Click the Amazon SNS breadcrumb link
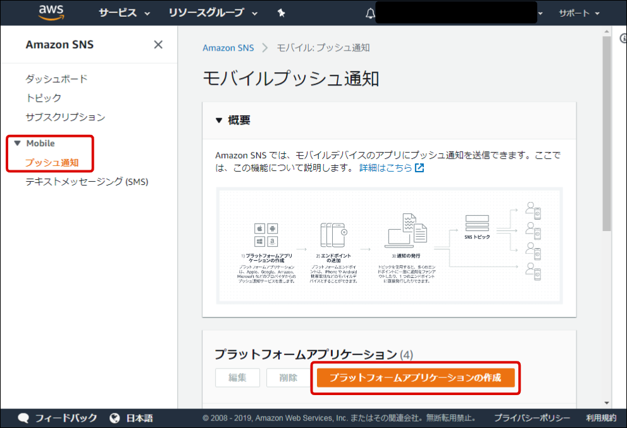 [228, 47]
